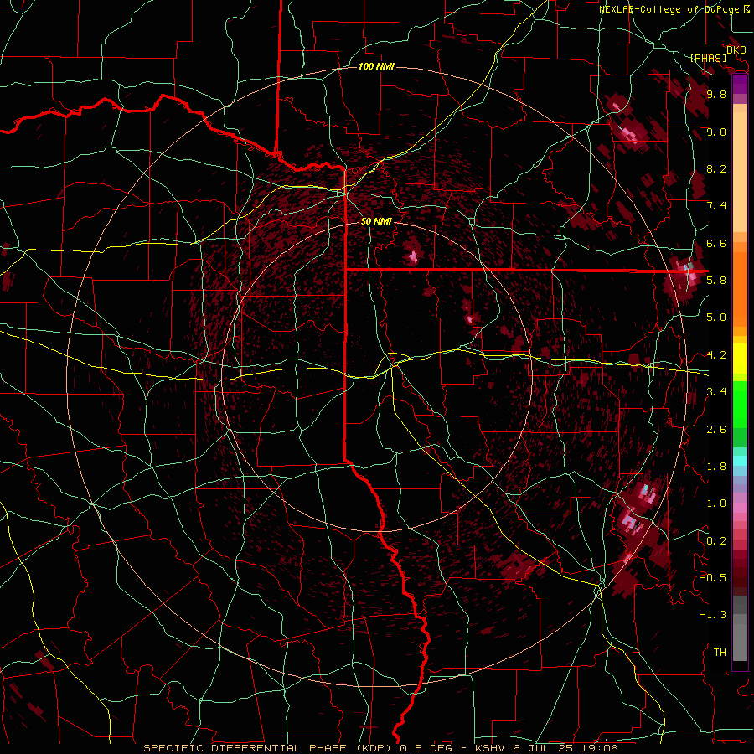This screenshot has width=754, height=754.
Task: Click the 1.0 scale value
Action: [x=716, y=504]
